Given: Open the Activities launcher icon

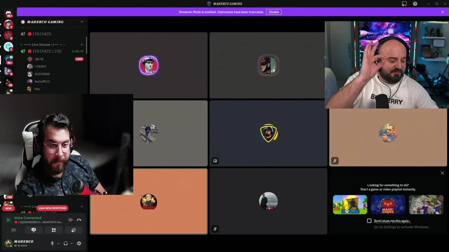Looking at the screenshot, I should tap(54, 230).
